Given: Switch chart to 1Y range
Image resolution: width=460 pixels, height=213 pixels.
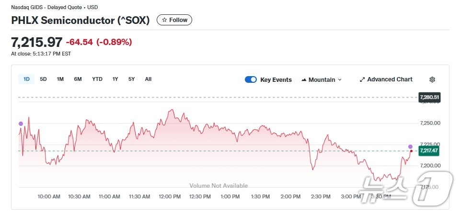Looking at the screenshot, I should pyautogui.click(x=115, y=79).
